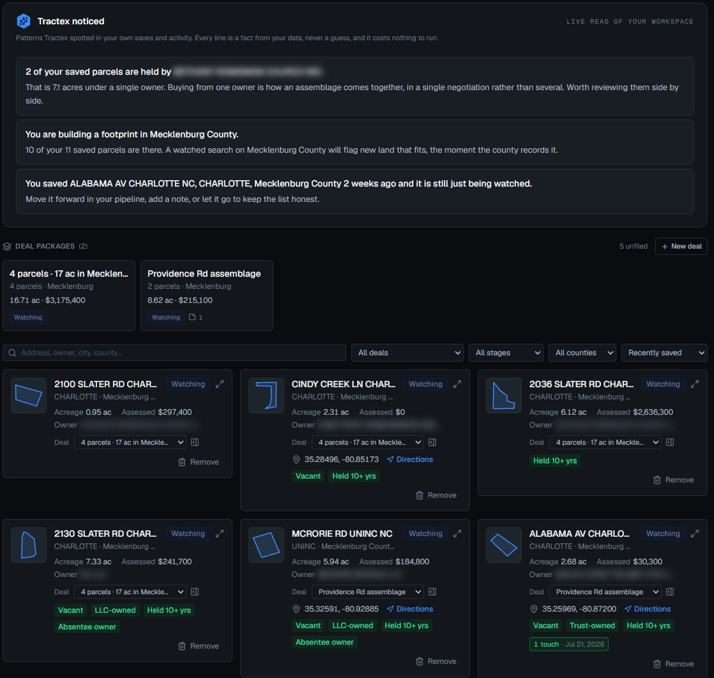Open CINDY CREEK LN parcel shape thumbnail

(266, 396)
